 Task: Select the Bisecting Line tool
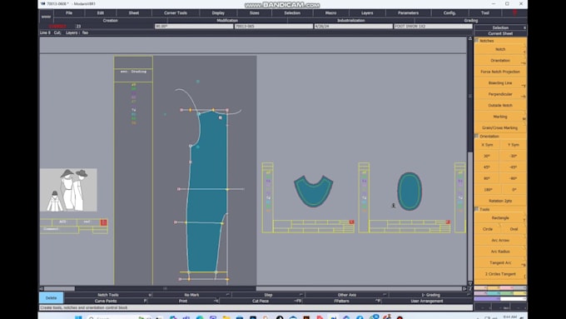click(x=500, y=82)
